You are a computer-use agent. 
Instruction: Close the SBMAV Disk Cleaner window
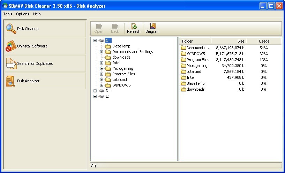279,6
